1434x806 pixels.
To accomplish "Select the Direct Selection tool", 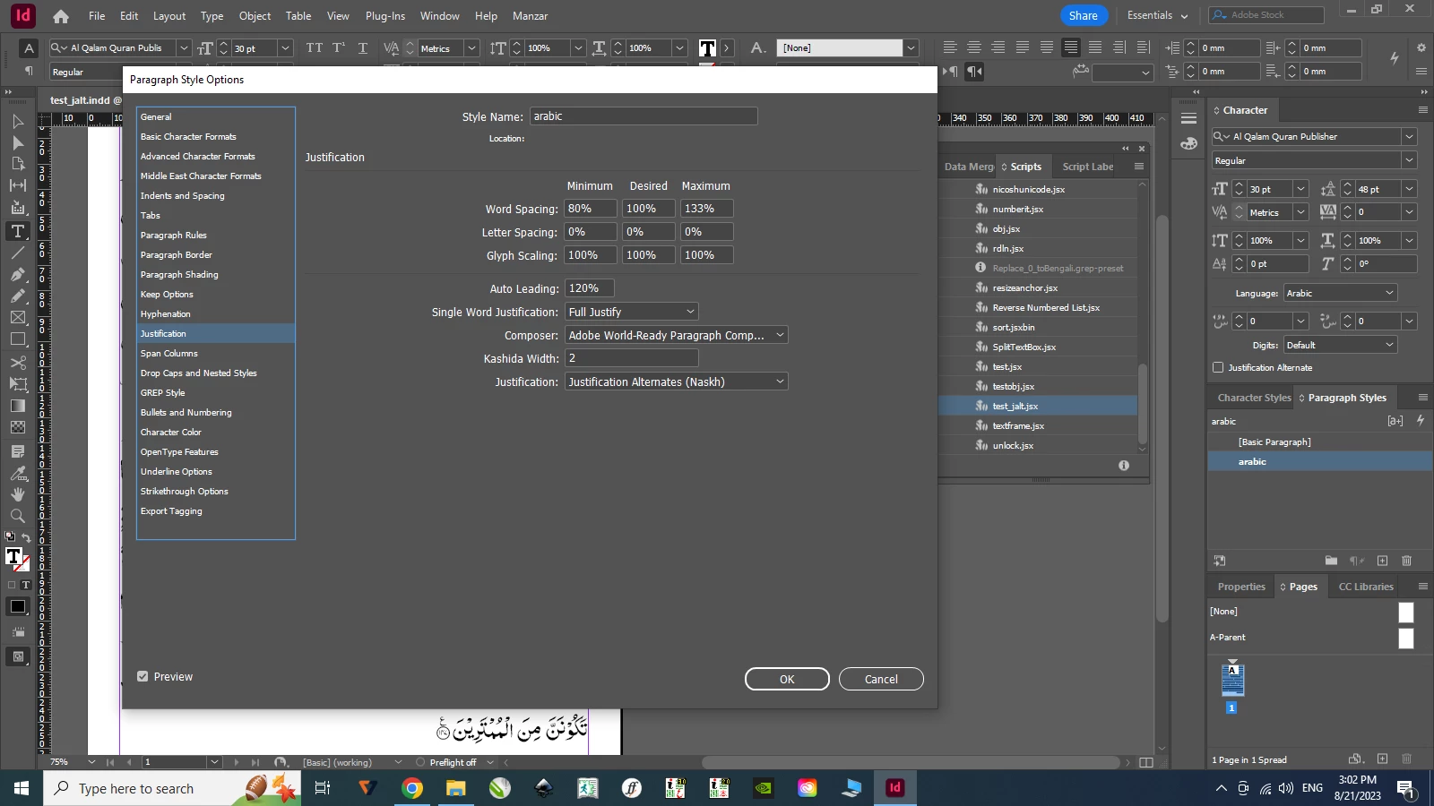I will [17, 143].
